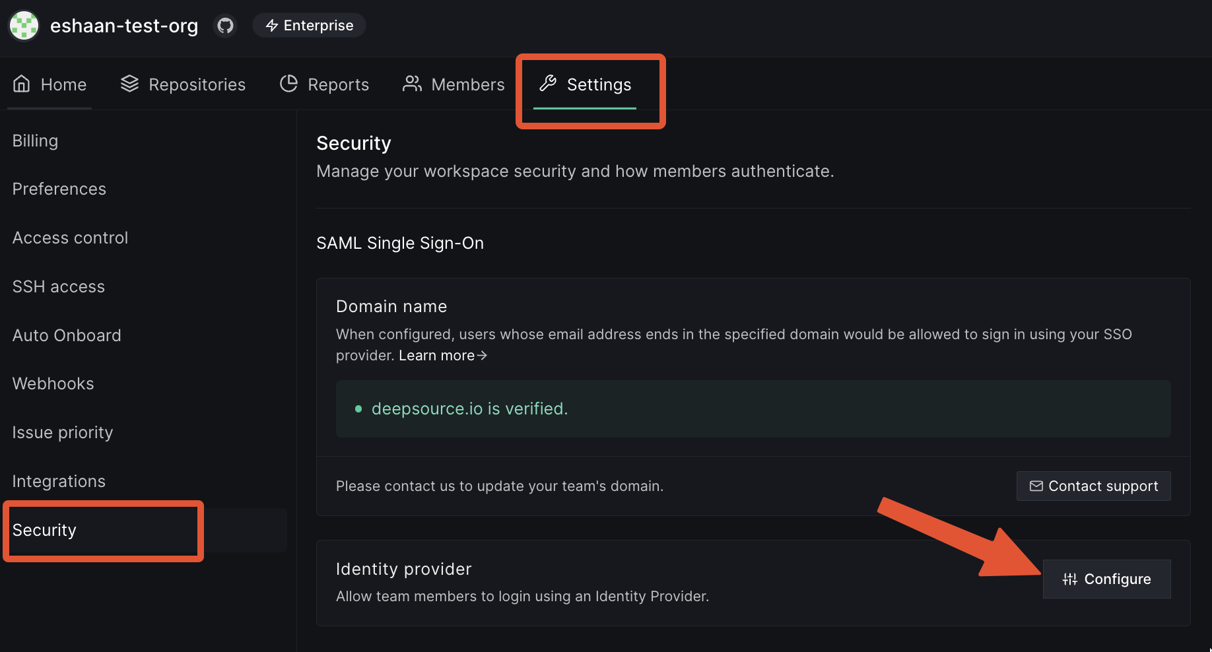Image resolution: width=1212 pixels, height=652 pixels.
Task: Switch to the Repositories tab
Action: [183, 84]
